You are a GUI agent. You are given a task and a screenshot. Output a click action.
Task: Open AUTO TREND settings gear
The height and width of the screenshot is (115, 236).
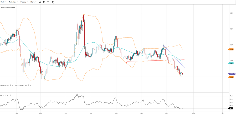(28, 85)
